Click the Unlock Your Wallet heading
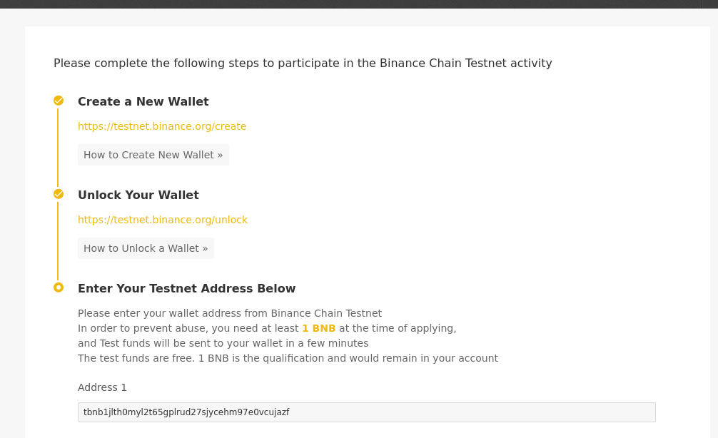The width and height of the screenshot is (718, 438). (x=138, y=195)
